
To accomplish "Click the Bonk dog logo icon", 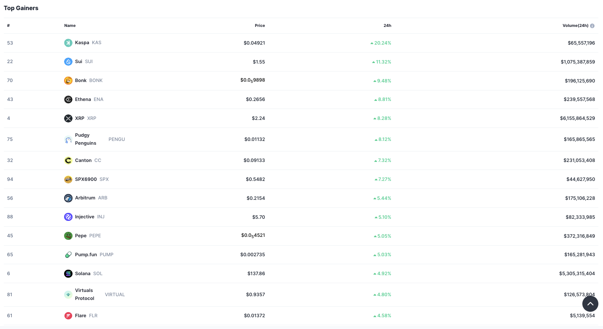I will coord(68,80).
